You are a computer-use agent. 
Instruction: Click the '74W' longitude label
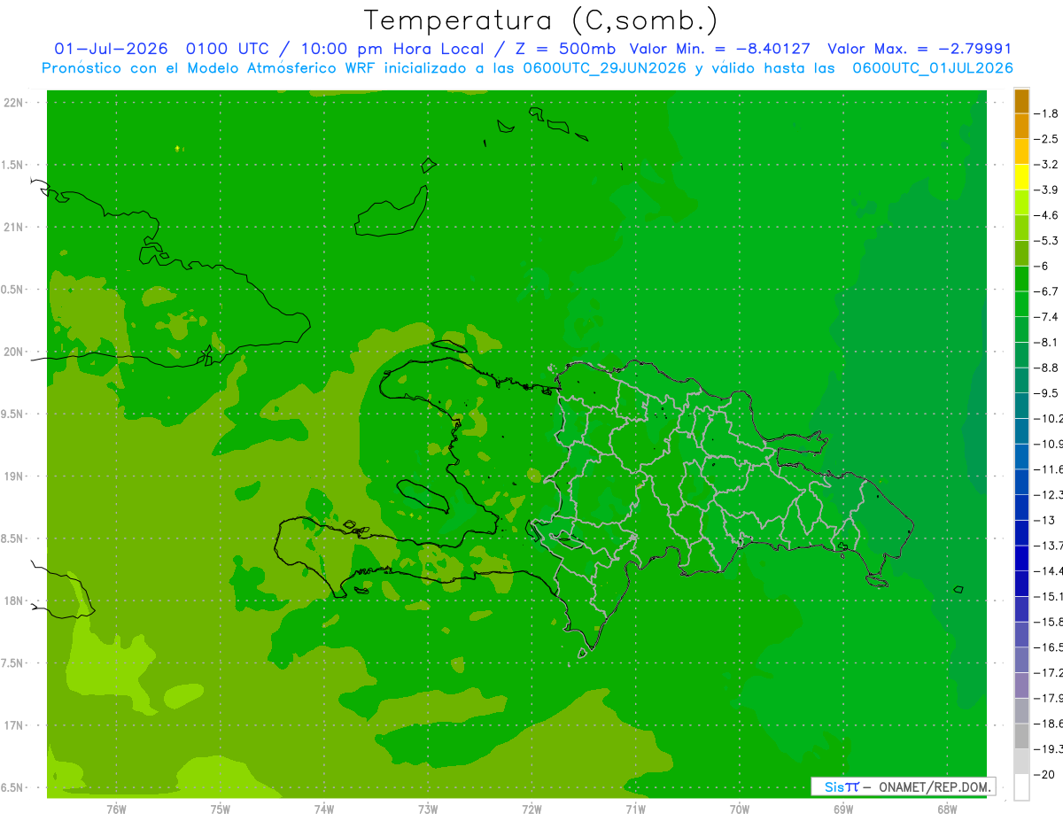pyautogui.click(x=324, y=809)
